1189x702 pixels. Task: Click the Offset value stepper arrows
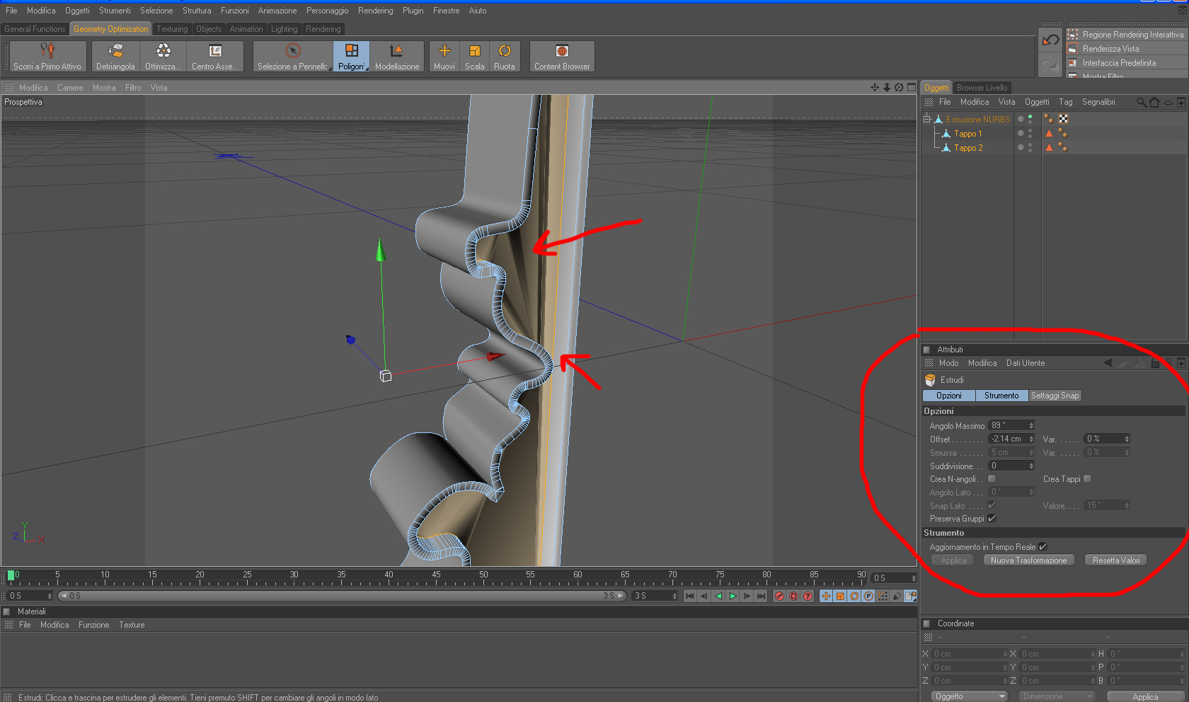[1031, 439]
